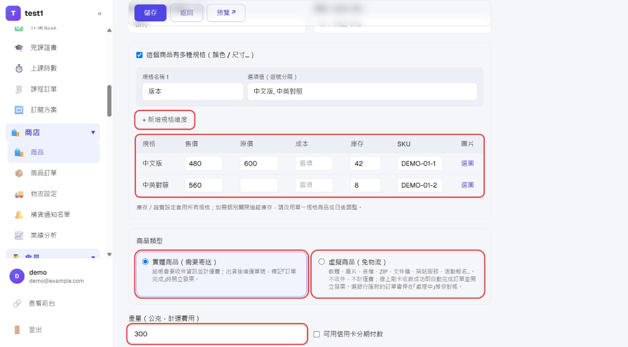Click the 查看前台 link icon
Viewport: 628px width, 347px height.
[17, 303]
